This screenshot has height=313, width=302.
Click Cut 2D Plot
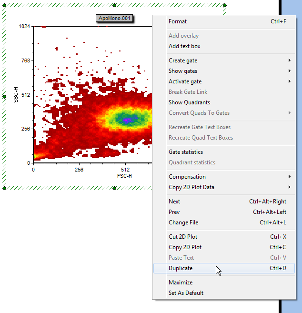click(224, 237)
